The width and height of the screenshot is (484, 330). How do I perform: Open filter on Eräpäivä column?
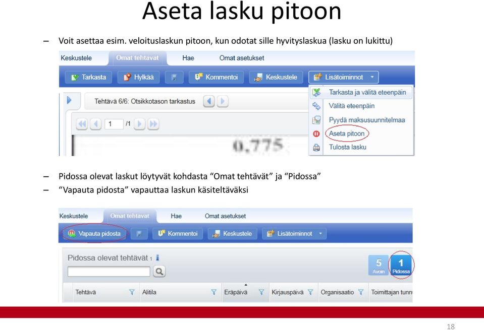pyautogui.click(x=261, y=292)
